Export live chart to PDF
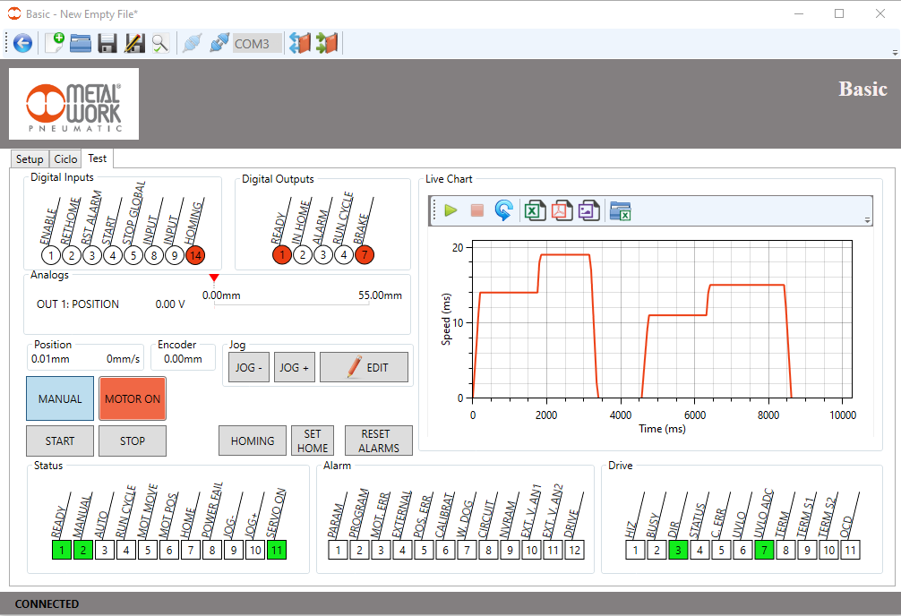Image resolution: width=901 pixels, height=616 pixels. (x=561, y=210)
